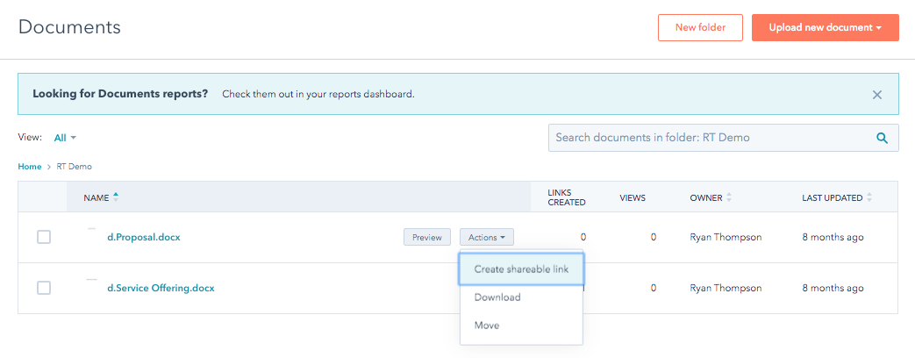Sort using the Last Updated arrows

point(869,197)
